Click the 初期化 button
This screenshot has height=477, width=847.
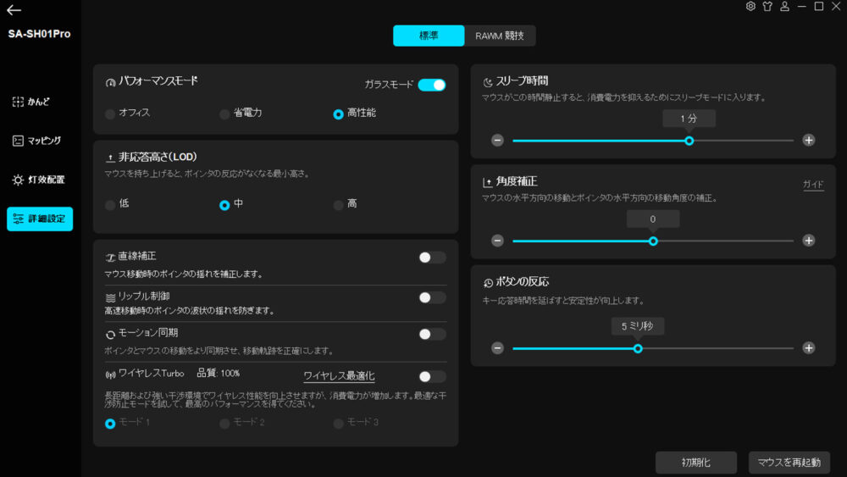coord(695,463)
